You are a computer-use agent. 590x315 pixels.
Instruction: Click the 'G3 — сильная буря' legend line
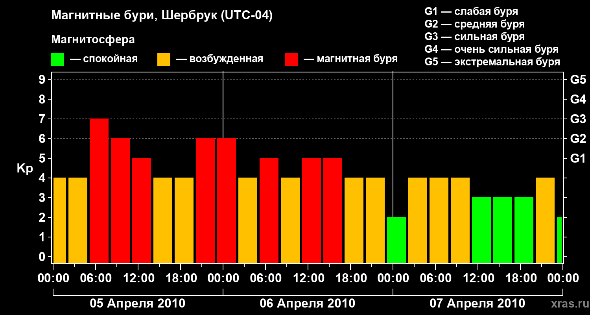(474, 37)
